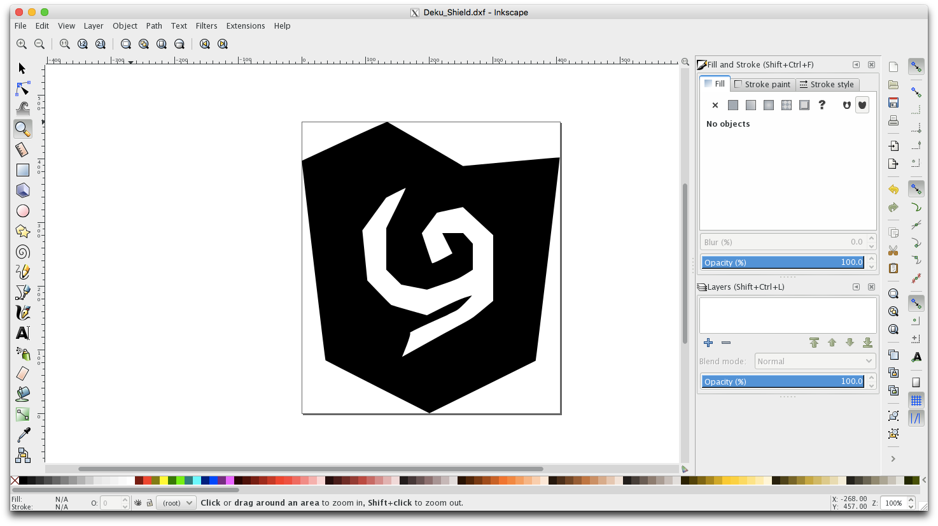
Task: Click the Cut scissors icon
Action: click(893, 250)
